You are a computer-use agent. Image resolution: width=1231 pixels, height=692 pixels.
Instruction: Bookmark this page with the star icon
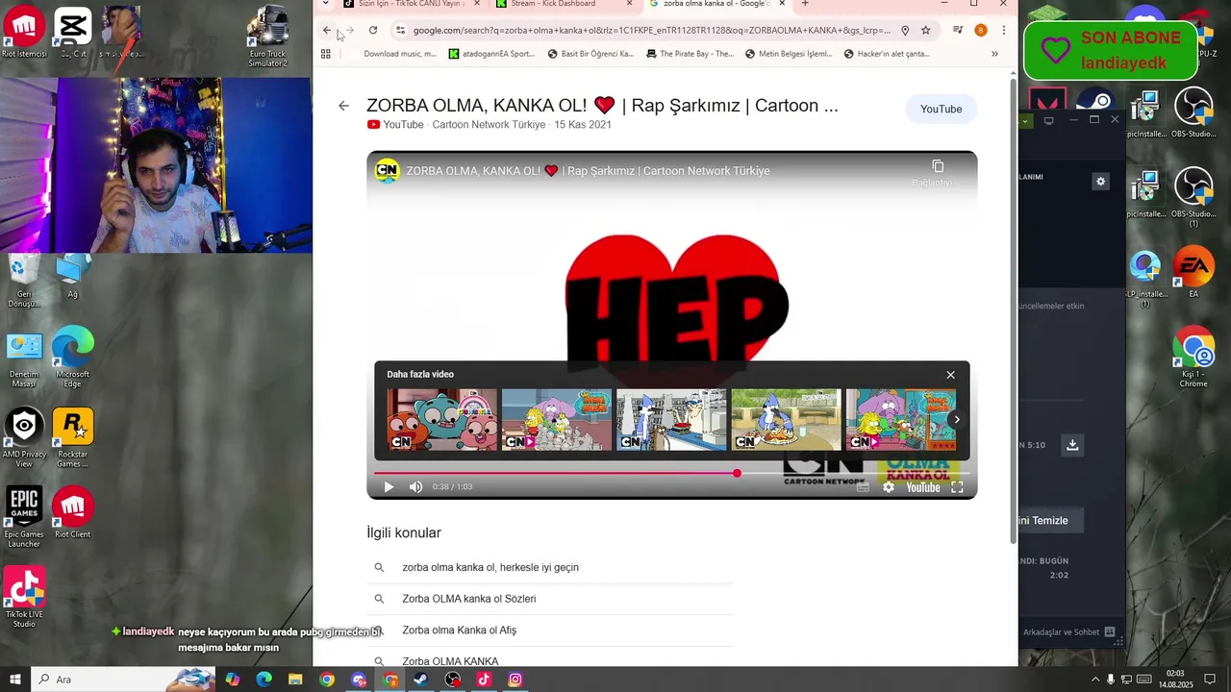point(925,30)
